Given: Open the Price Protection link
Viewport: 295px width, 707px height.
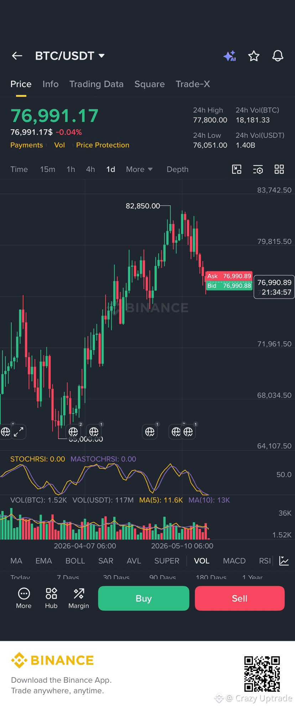Looking at the screenshot, I should (x=103, y=145).
